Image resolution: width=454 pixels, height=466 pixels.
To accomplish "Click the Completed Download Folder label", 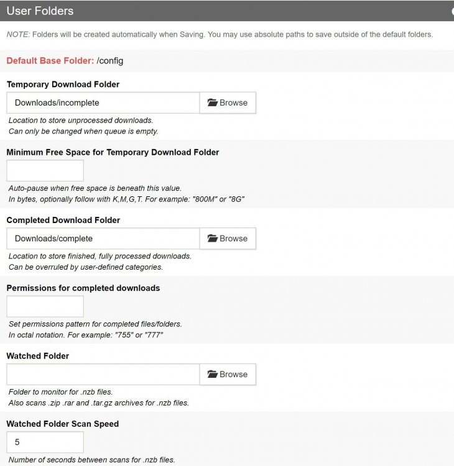I will point(63,220).
